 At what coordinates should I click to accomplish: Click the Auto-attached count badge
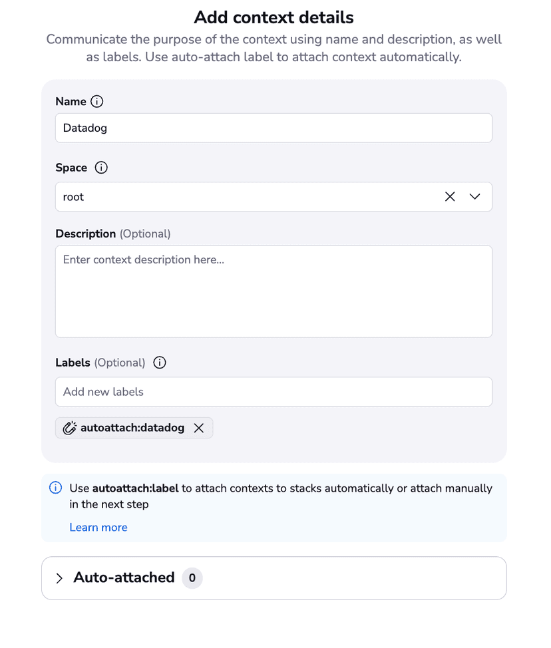[192, 578]
